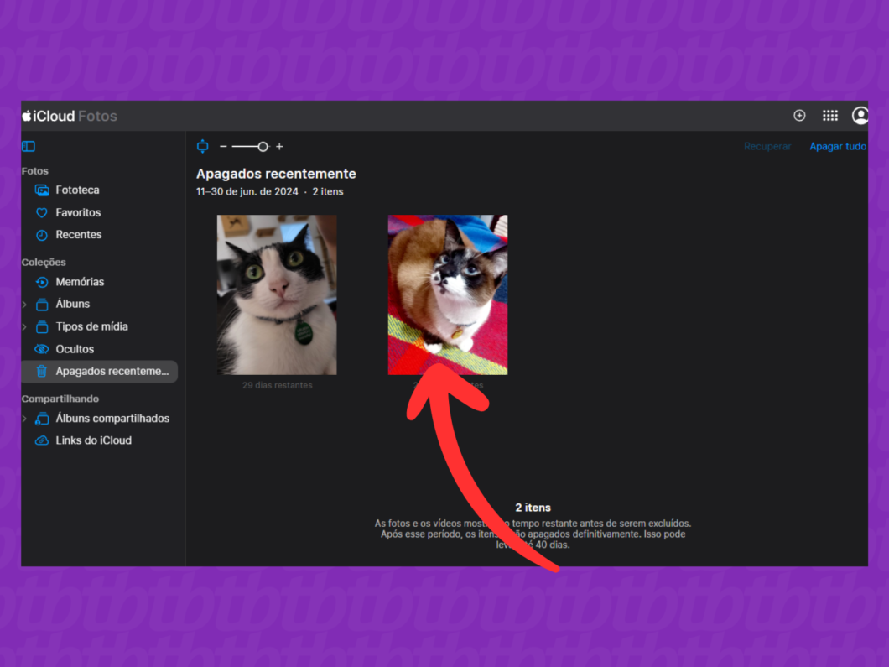
Task: Expand the Tipos de mídia chevron
Action: [x=24, y=327]
